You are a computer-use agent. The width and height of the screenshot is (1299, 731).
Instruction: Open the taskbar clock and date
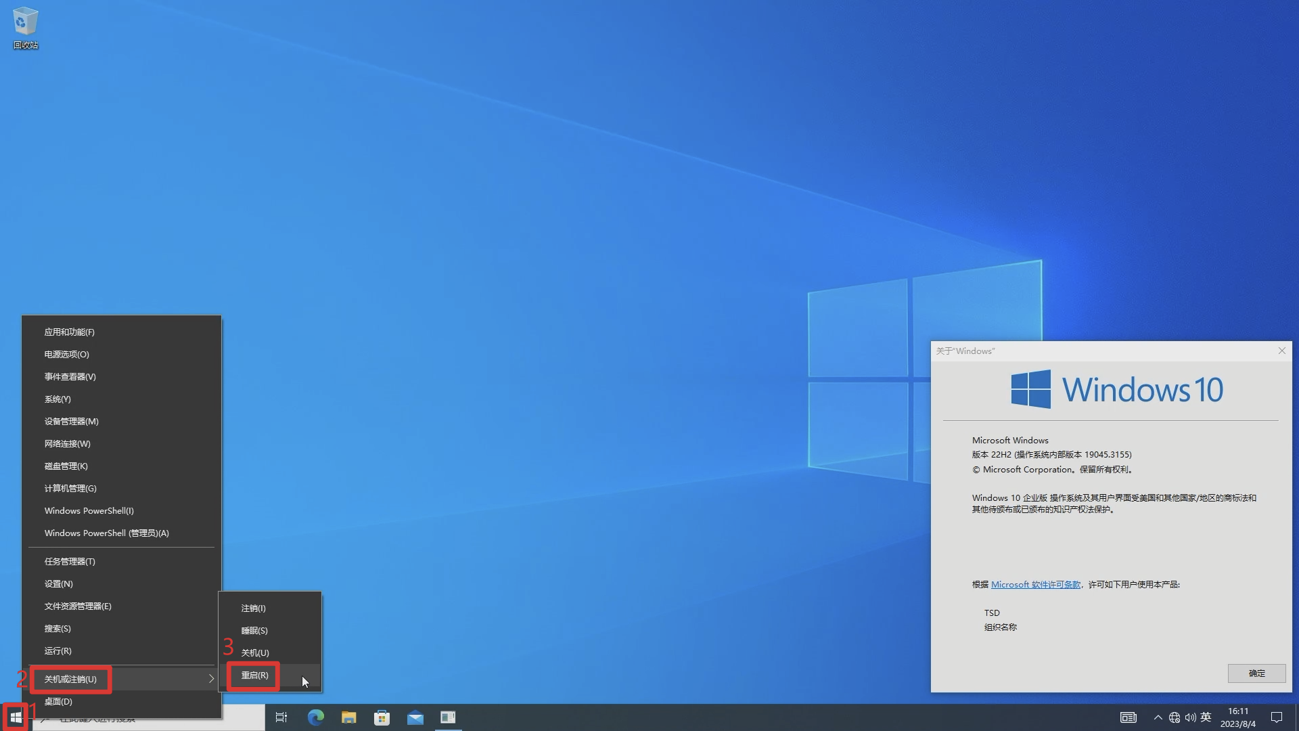[x=1237, y=717]
